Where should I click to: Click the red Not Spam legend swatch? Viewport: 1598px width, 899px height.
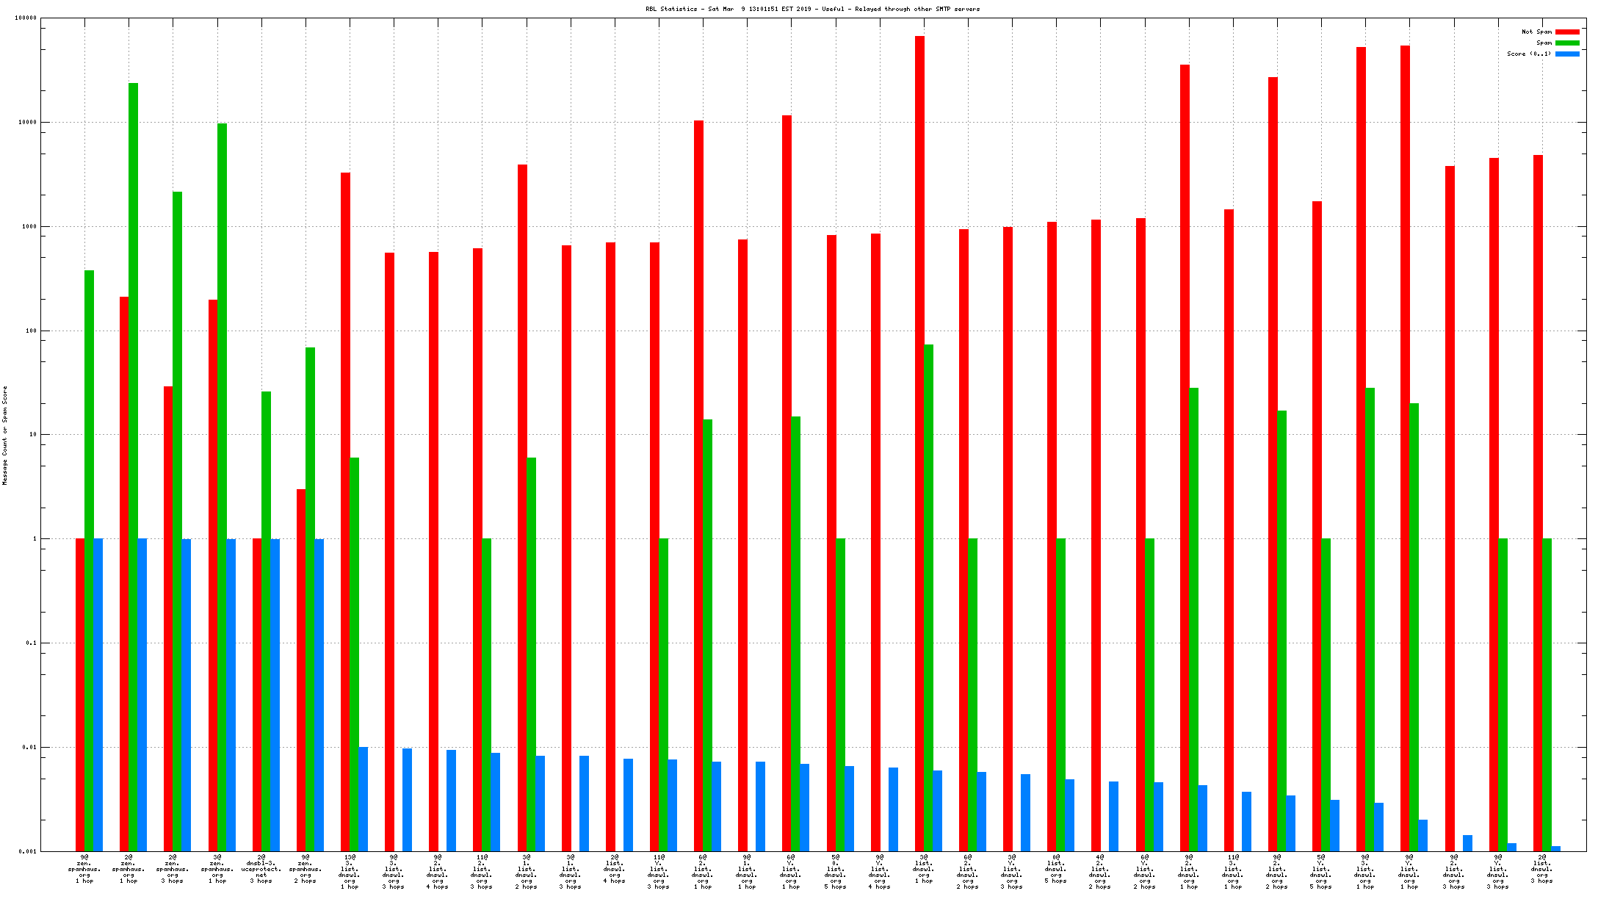pos(1567,32)
